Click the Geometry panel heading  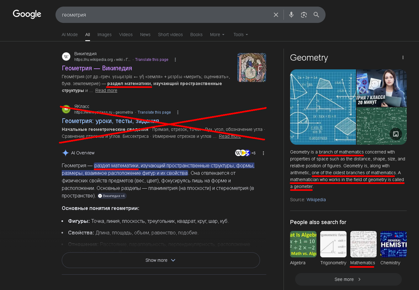309,58
